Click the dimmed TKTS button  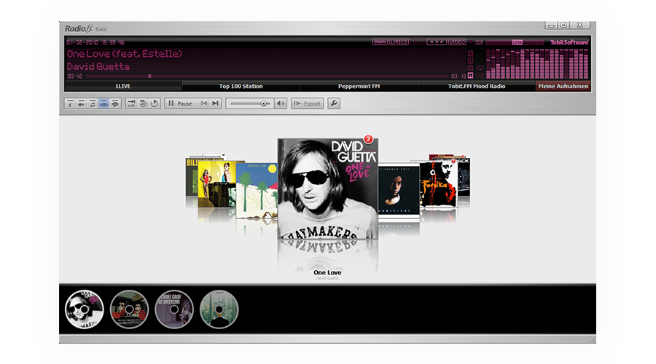click(x=418, y=41)
